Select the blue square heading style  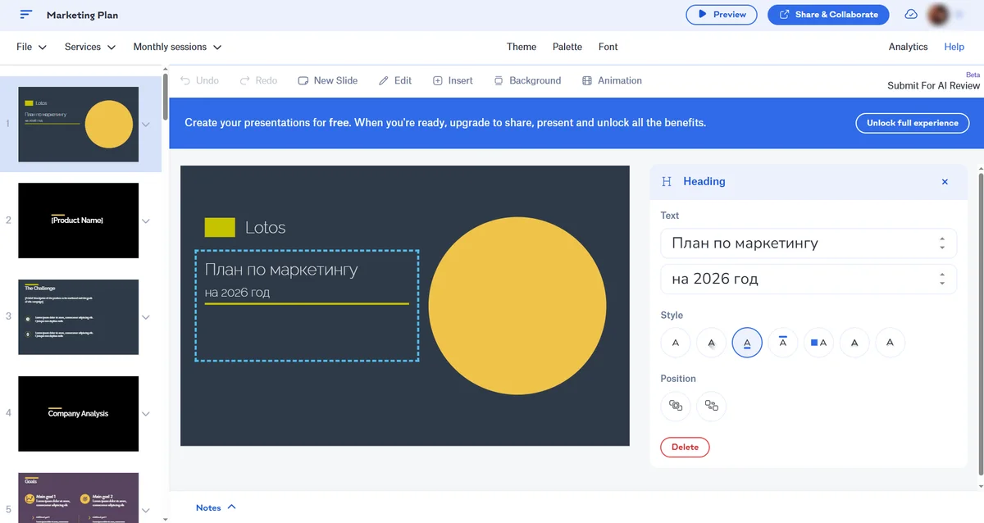(x=818, y=343)
